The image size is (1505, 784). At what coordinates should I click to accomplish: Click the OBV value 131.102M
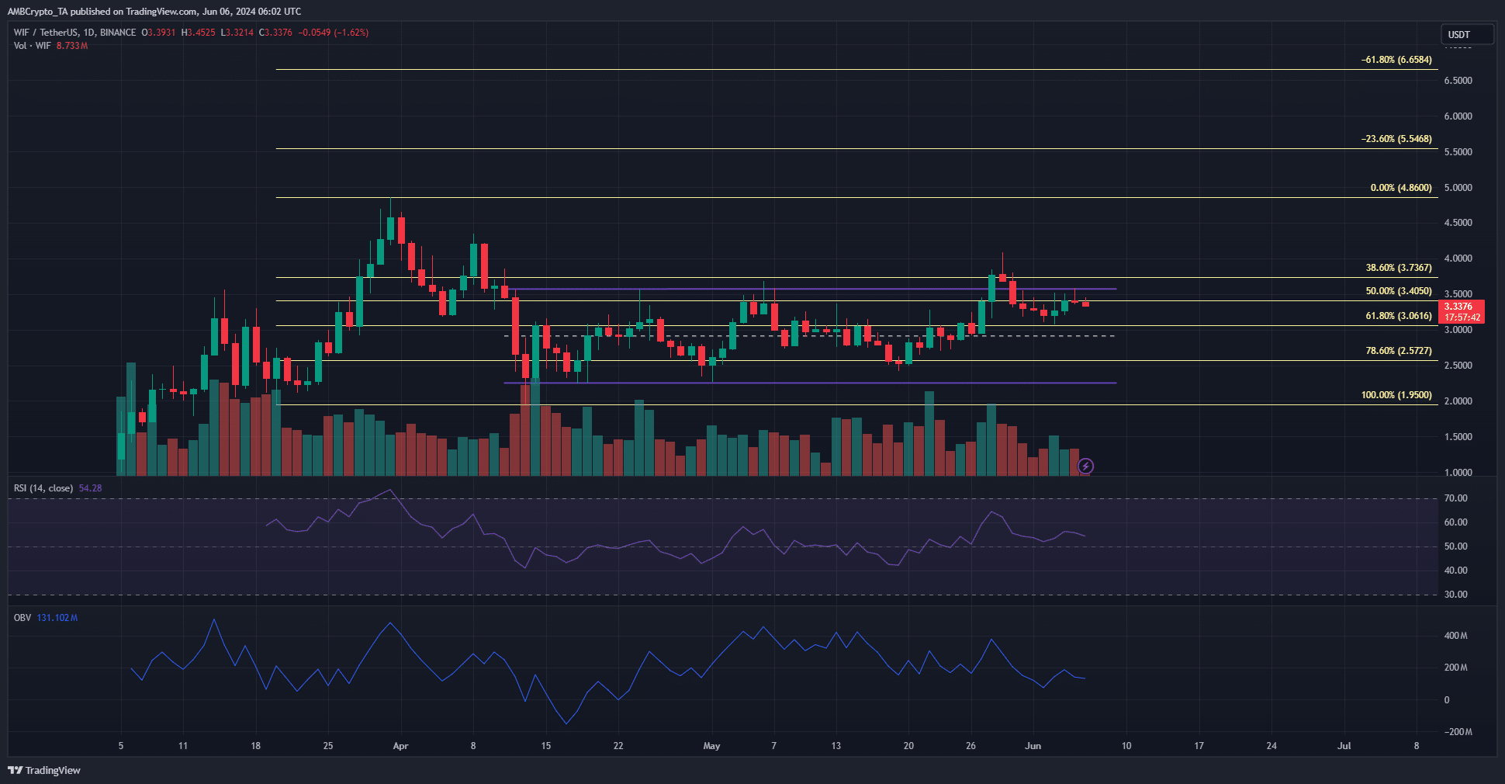tap(57, 618)
